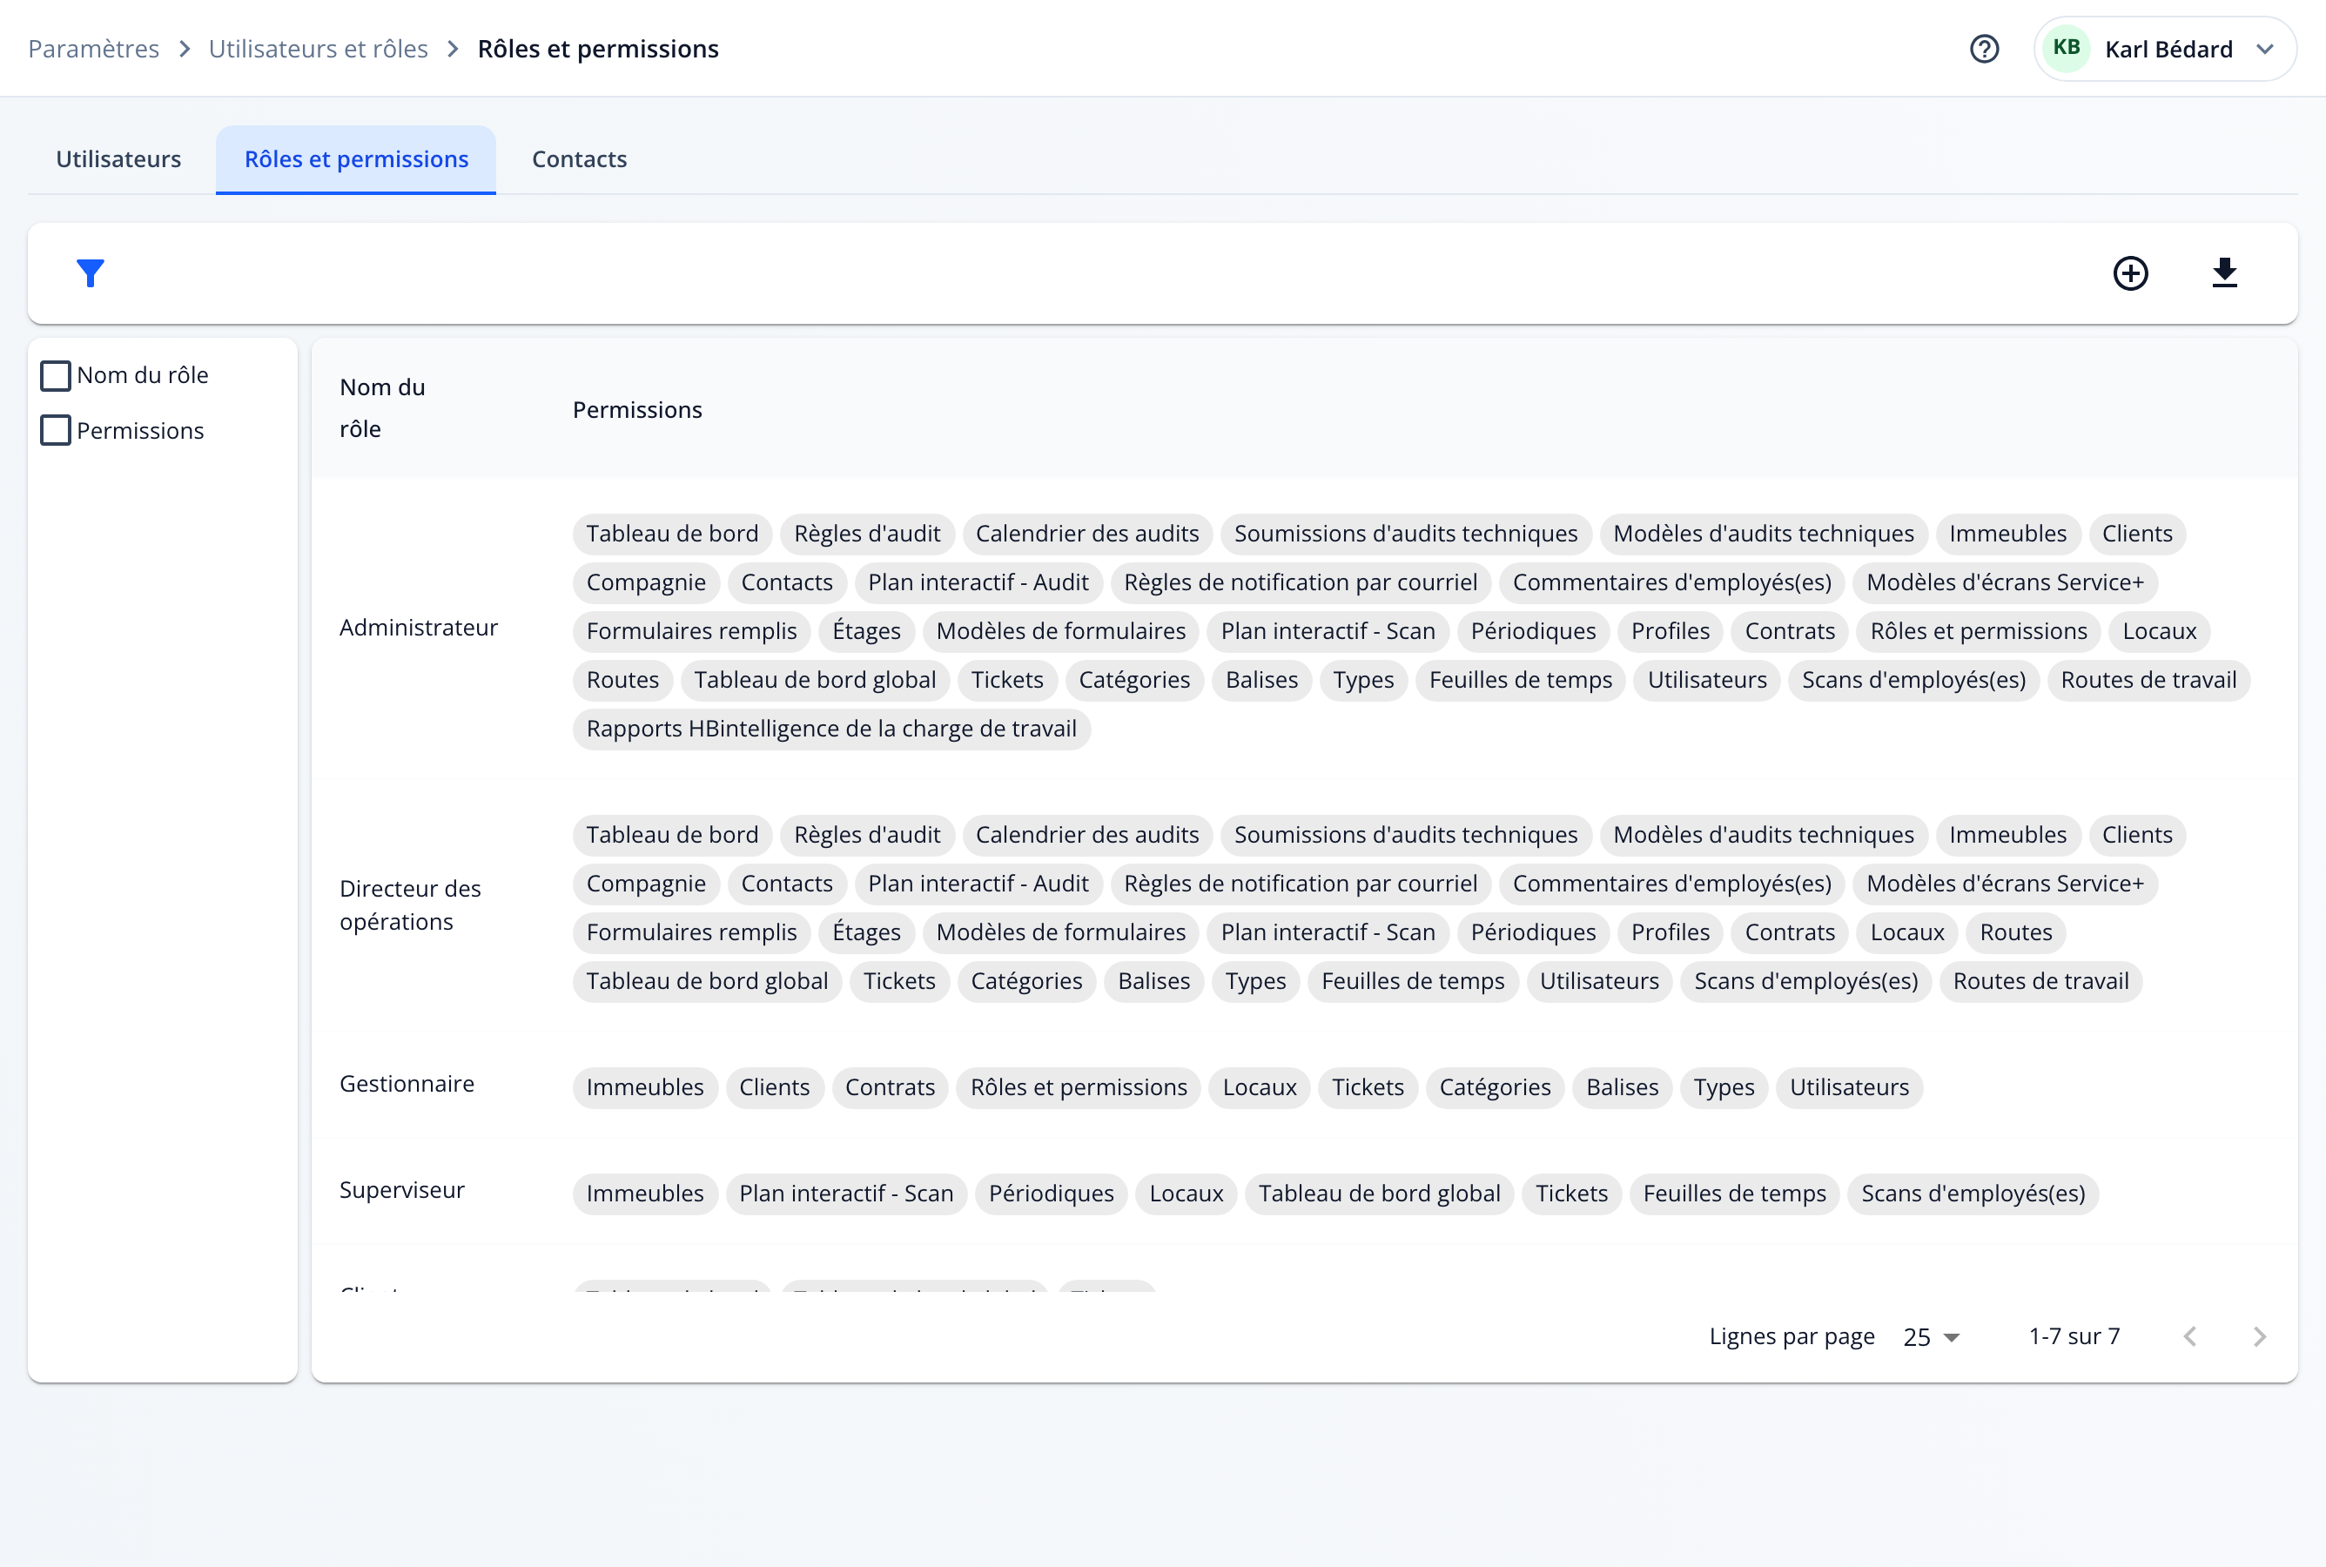Click the Permissions column header

(637, 410)
